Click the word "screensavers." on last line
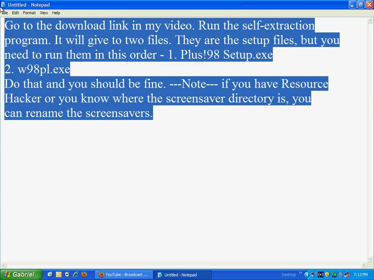The width and height of the screenshot is (374, 280). [x=119, y=113]
